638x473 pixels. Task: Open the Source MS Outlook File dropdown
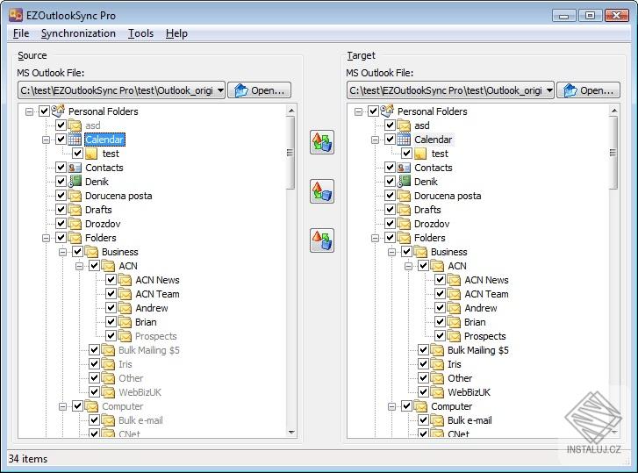(x=220, y=90)
